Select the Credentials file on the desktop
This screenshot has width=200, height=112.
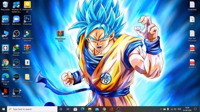pos(192,6)
